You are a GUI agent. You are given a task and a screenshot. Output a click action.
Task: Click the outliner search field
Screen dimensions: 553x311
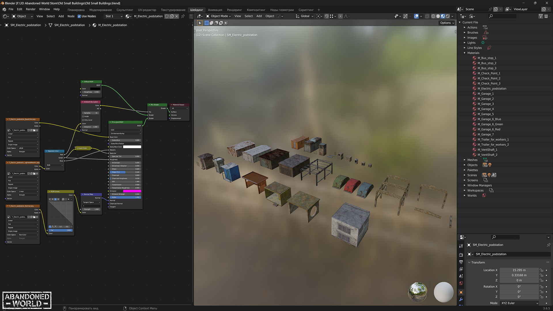coord(502,16)
